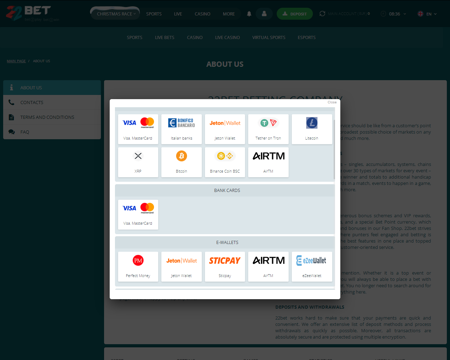The image size is (450, 360).
Task: Click the payment popup vertical scrollbar
Action: click(x=334, y=149)
